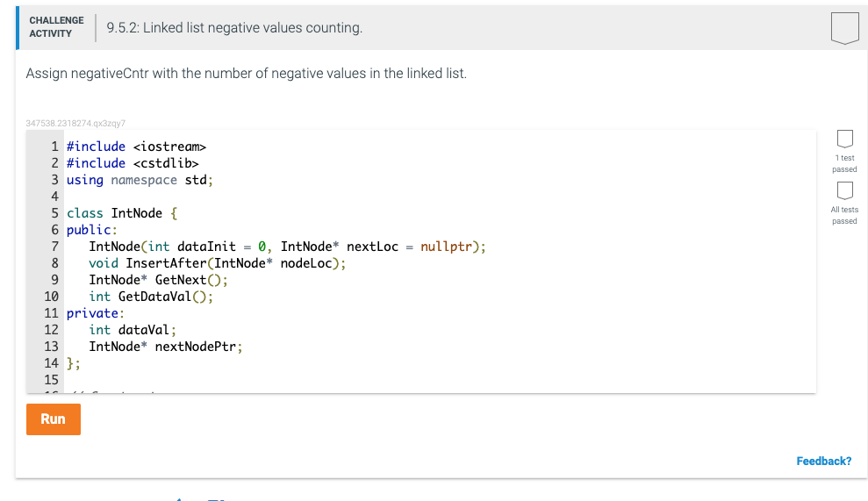Click the IntNode* GetNext() line
This screenshot has width=868, height=501.
158,280
